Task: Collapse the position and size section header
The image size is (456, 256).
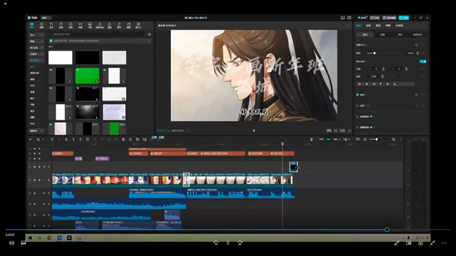Action: pos(365,45)
